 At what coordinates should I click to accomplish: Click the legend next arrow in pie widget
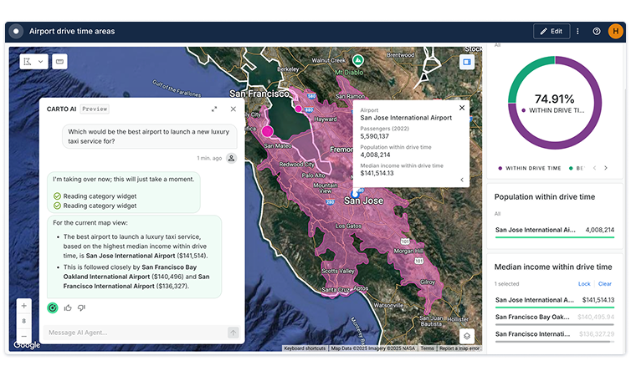pos(606,168)
